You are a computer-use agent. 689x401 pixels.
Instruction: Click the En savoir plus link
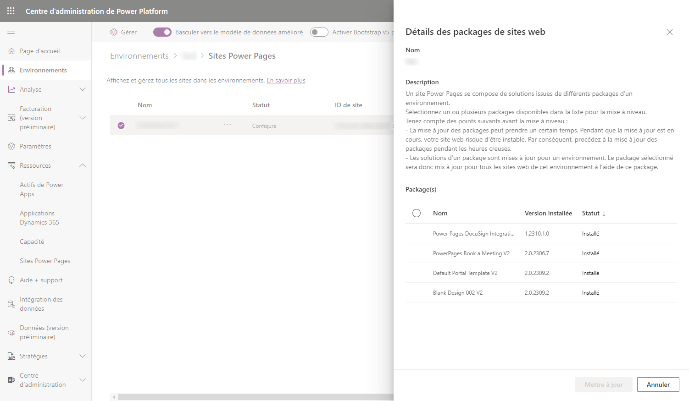(286, 80)
